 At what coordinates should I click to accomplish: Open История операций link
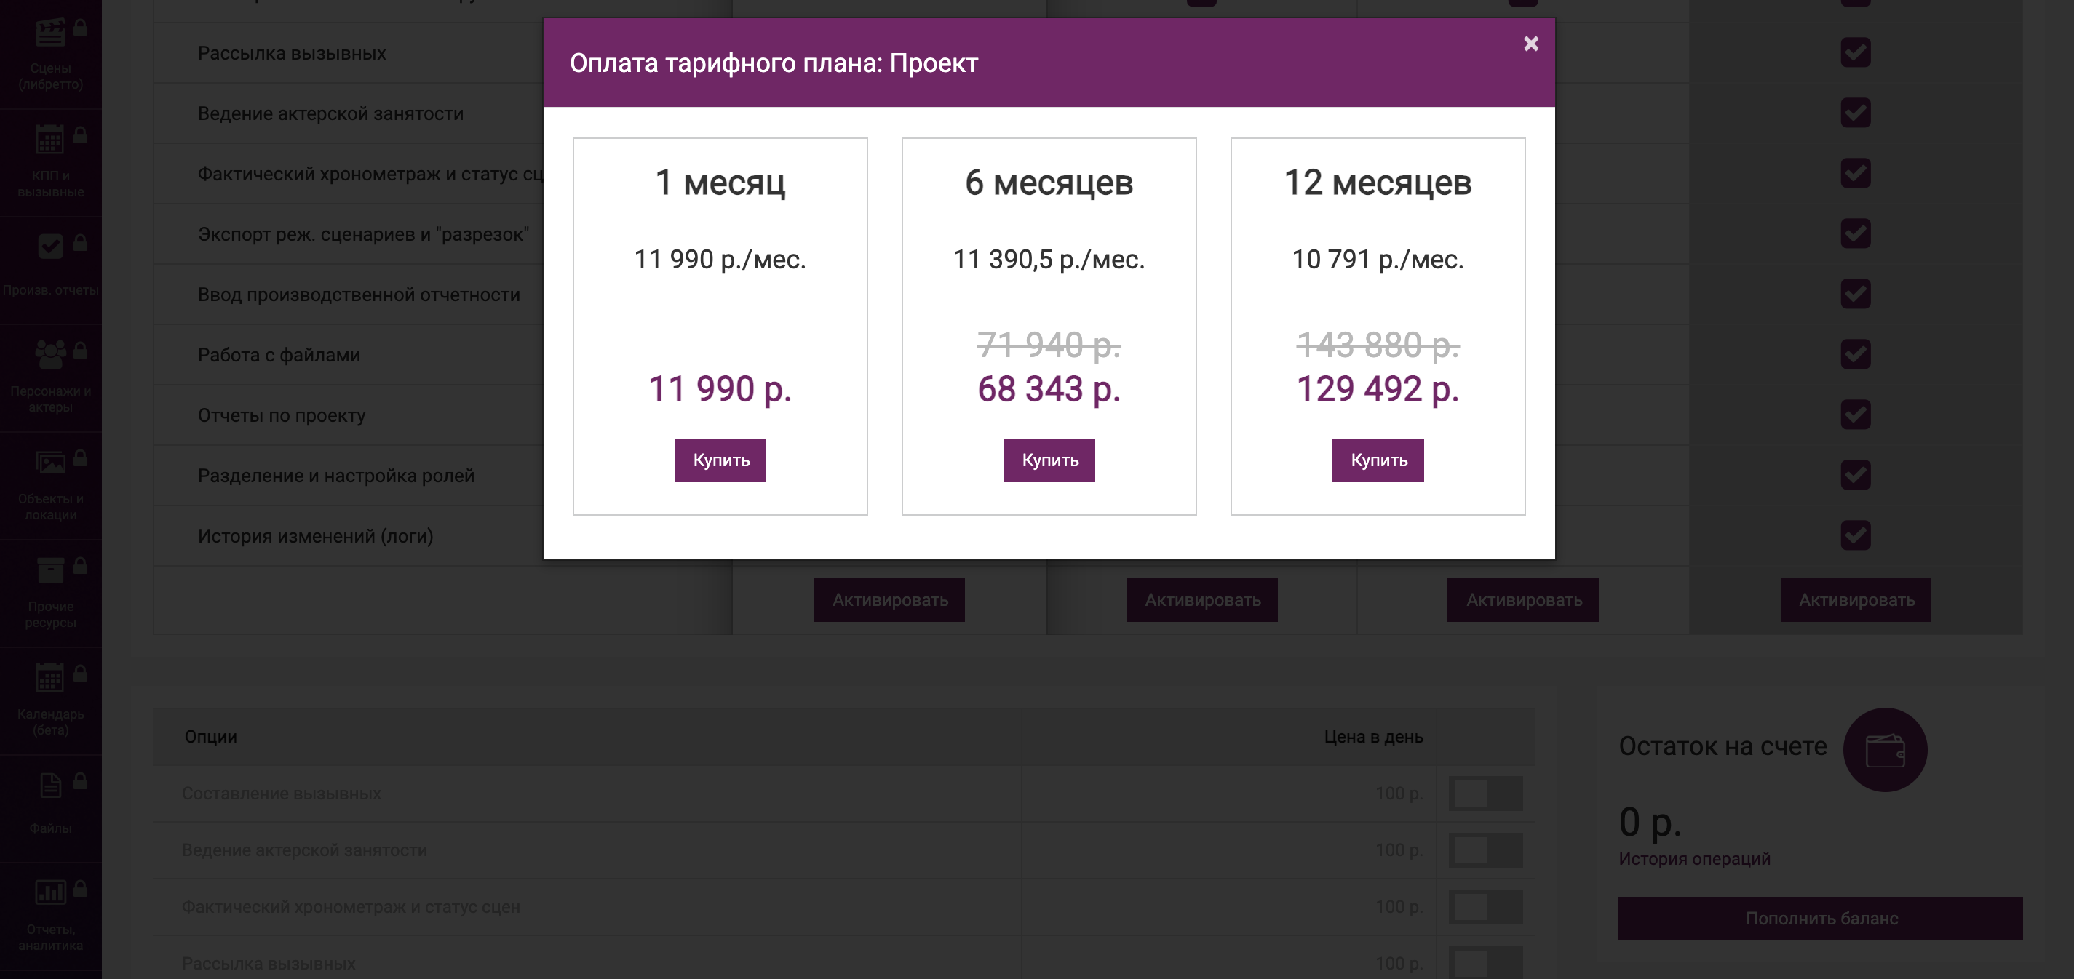1694,859
